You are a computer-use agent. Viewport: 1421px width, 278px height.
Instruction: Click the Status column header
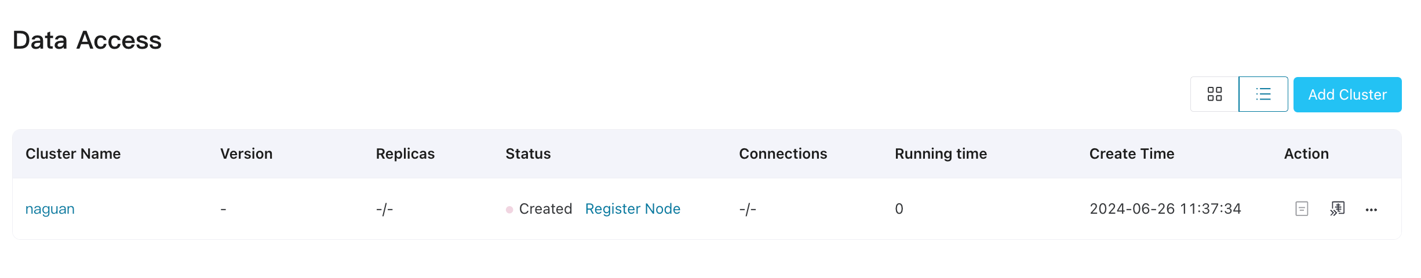coord(528,153)
